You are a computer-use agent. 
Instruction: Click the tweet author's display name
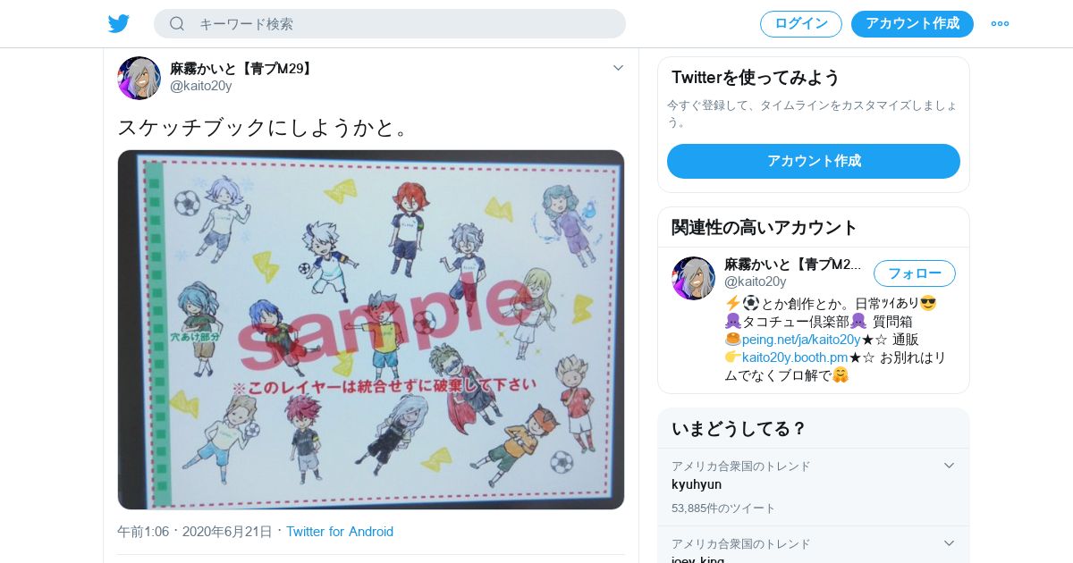(x=242, y=69)
